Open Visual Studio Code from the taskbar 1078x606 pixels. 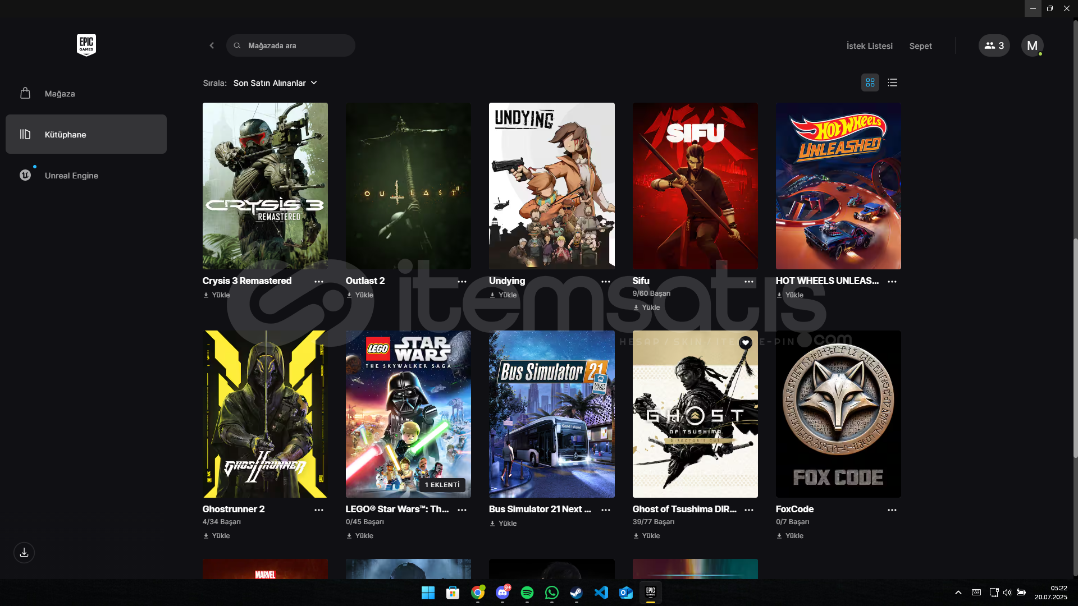coord(601,593)
